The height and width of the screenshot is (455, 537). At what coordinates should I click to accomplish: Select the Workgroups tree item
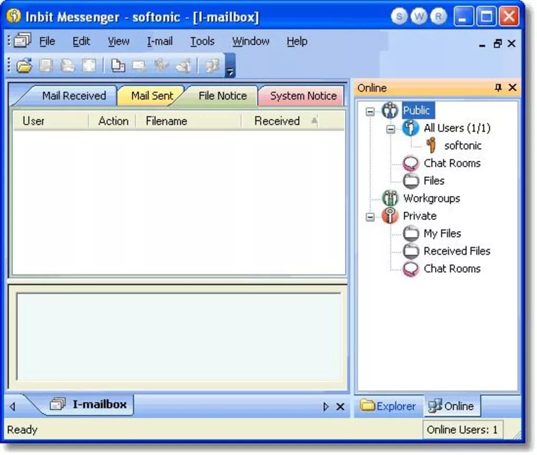432,199
